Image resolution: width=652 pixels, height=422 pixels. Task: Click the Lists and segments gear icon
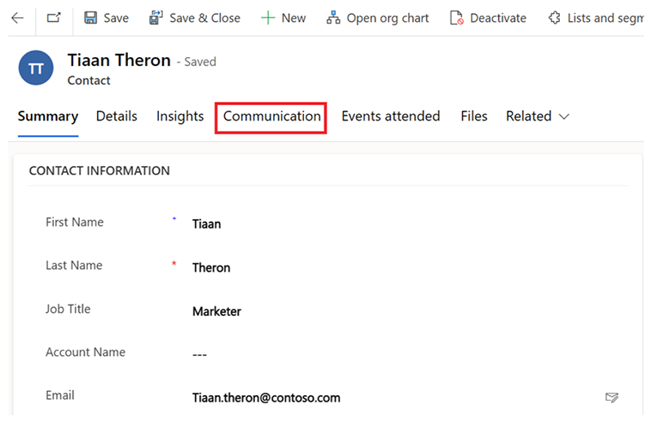pyautogui.click(x=554, y=18)
